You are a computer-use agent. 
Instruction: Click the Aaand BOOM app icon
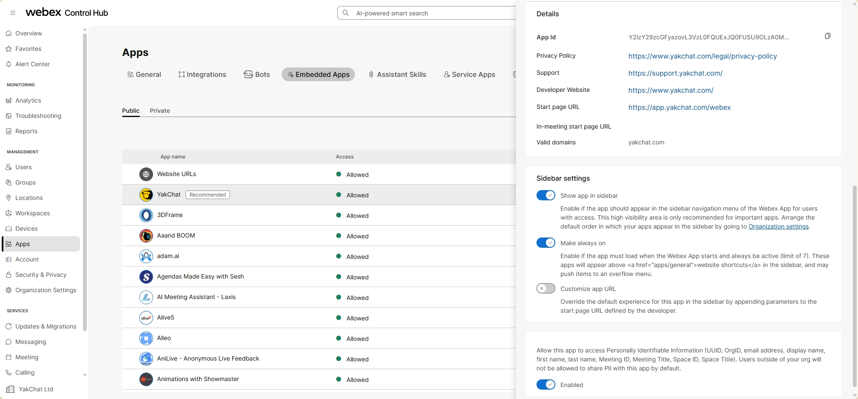(146, 236)
